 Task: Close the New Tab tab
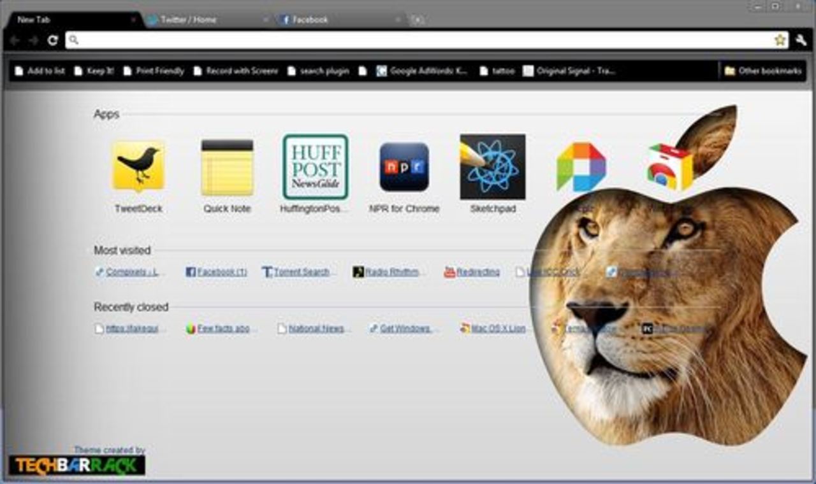point(133,20)
